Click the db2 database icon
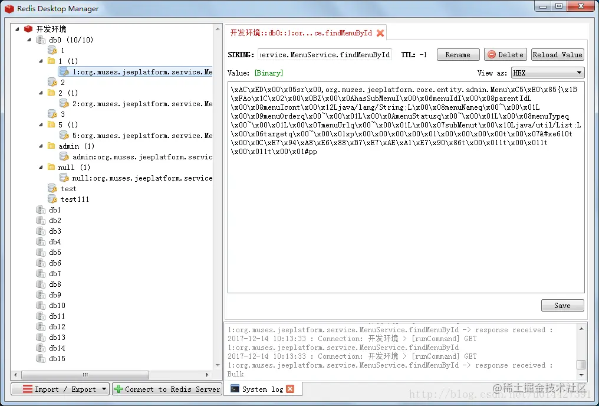 (41, 220)
